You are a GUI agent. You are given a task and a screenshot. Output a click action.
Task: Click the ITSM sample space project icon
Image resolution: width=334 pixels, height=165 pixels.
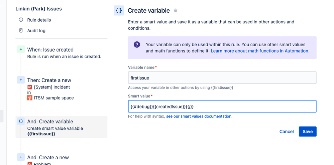tap(30, 98)
